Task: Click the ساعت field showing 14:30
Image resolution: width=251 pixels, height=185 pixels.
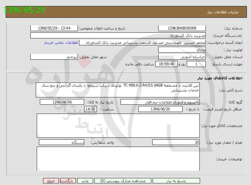Action: (x=91, y=109)
